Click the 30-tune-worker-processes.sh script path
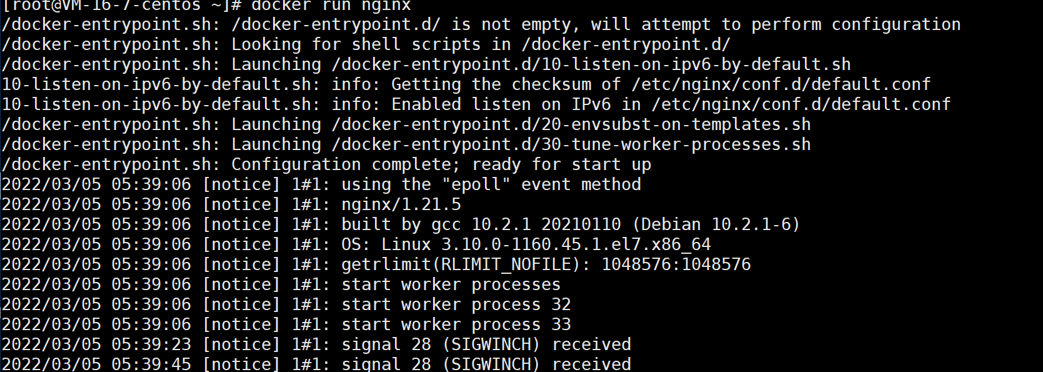The height and width of the screenshot is (372, 1043). tap(571, 144)
